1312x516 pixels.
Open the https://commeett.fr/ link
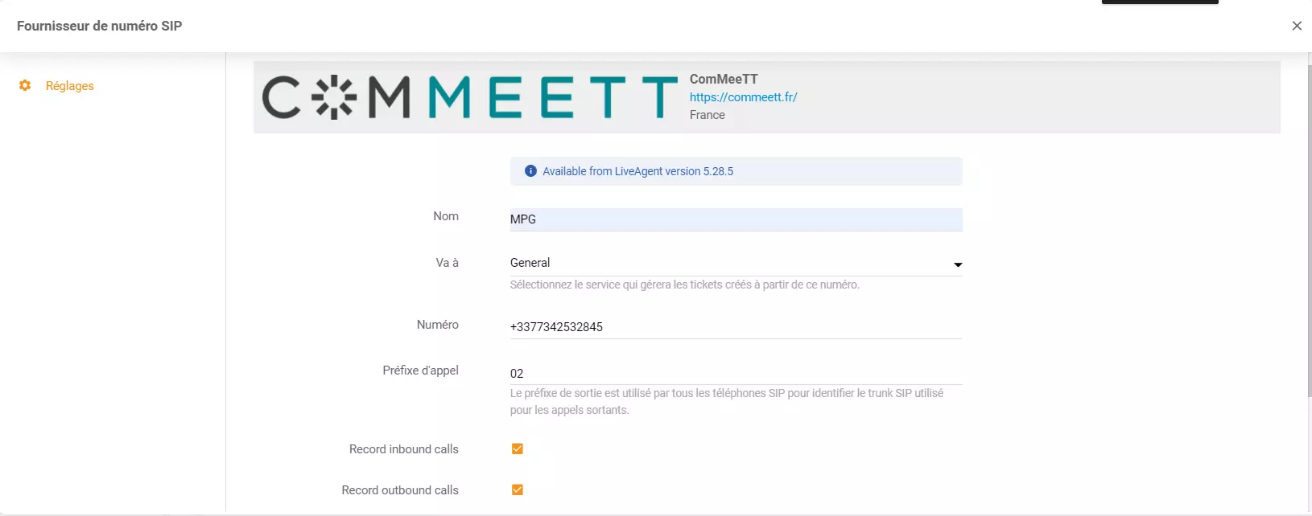(x=743, y=97)
